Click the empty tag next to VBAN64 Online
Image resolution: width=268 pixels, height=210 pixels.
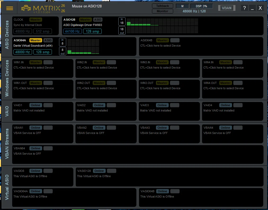point(48,149)
